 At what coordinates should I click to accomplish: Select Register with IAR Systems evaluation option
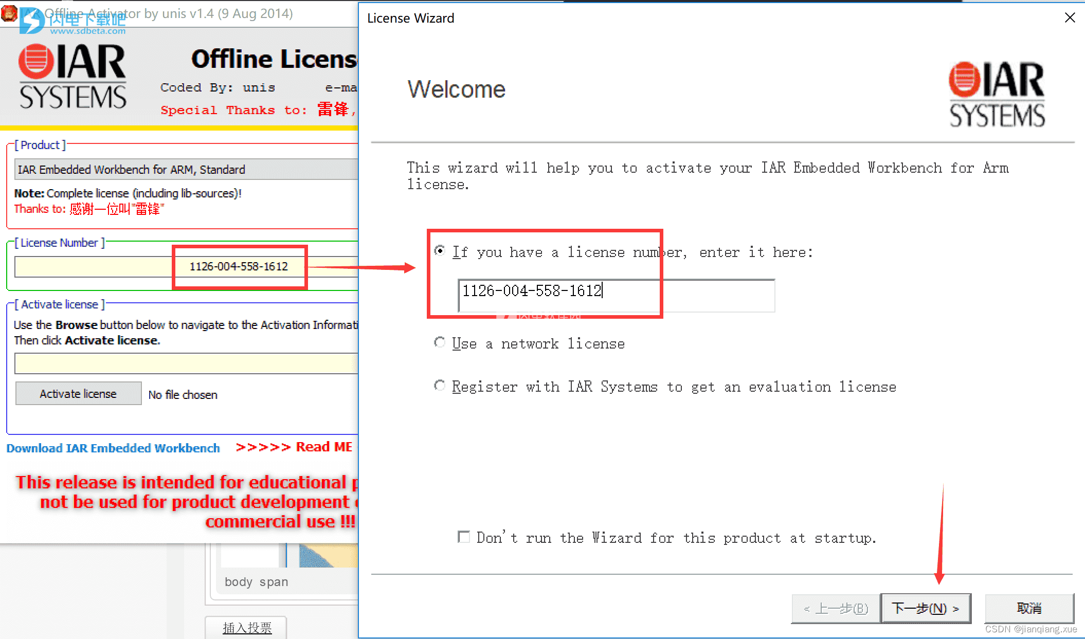pyautogui.click(x=440, y=387)
